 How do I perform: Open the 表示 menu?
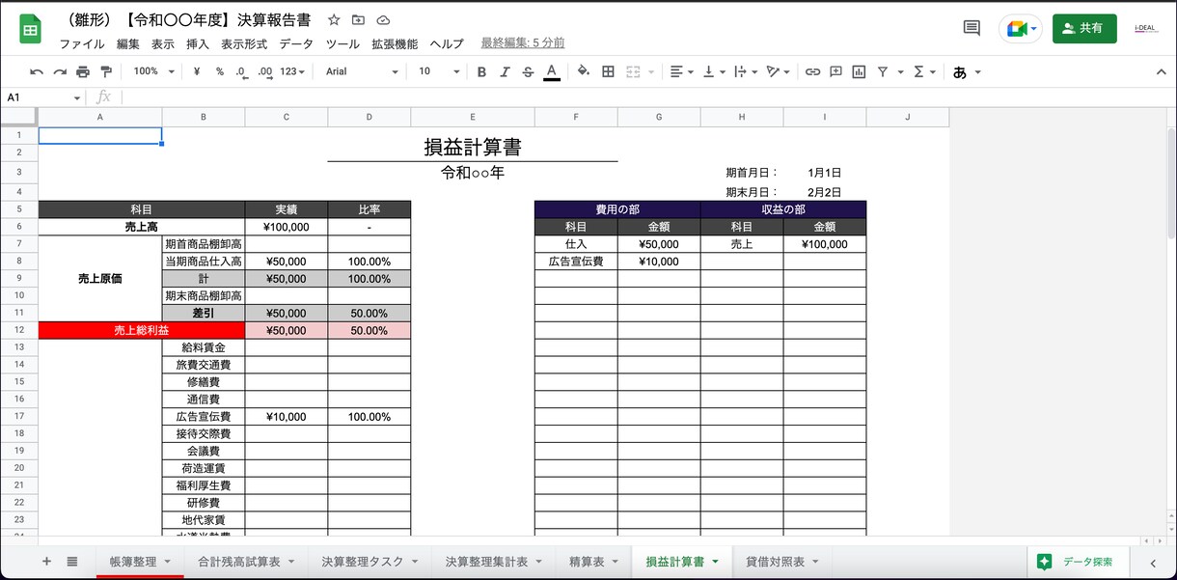tap(163, 43)
